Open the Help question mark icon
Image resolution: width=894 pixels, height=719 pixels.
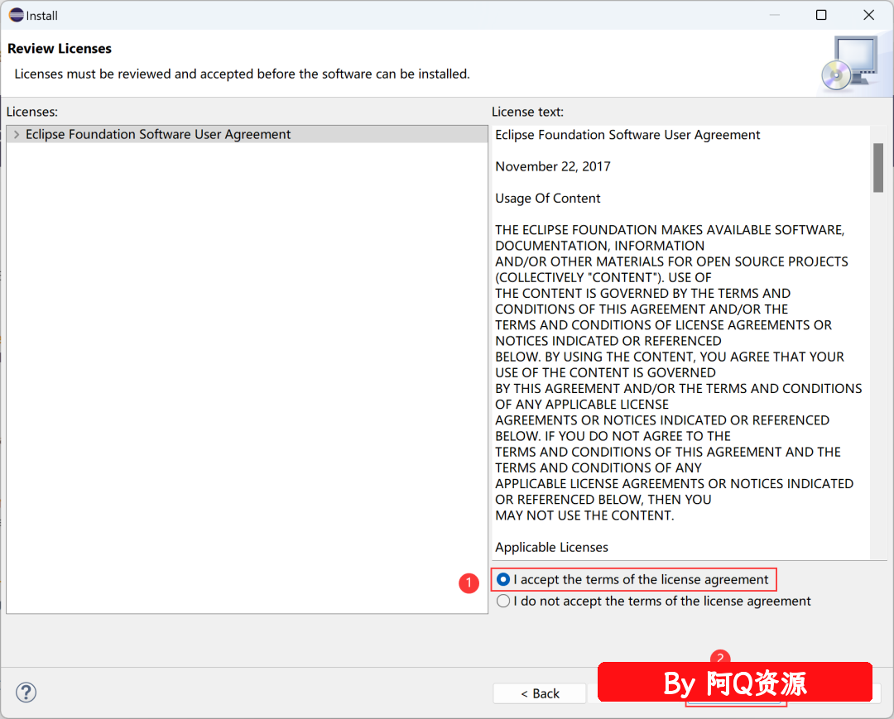[x=26, y=693]
